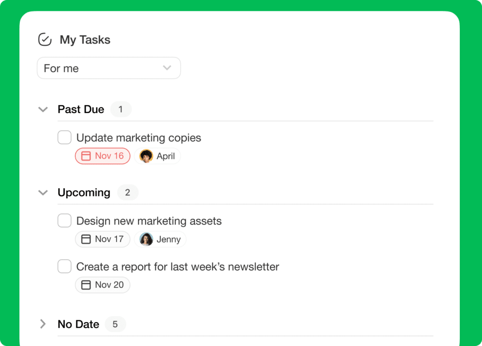Click the calendar icon beside Nov 17

[86, 239]
